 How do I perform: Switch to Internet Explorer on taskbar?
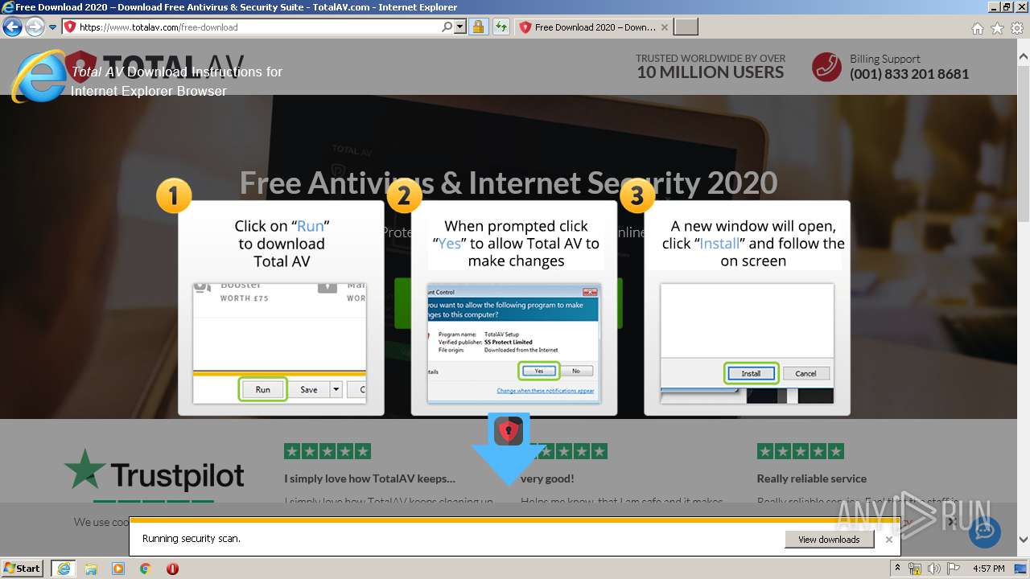click(63, 569)
